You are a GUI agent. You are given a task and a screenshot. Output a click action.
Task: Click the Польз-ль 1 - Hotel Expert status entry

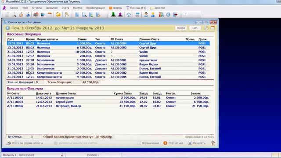coord(18,155)
